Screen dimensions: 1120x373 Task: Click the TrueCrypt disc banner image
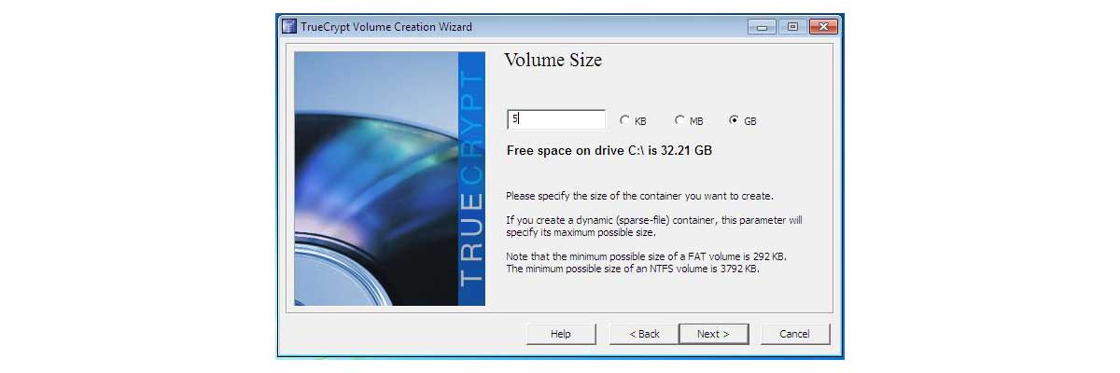390,178
